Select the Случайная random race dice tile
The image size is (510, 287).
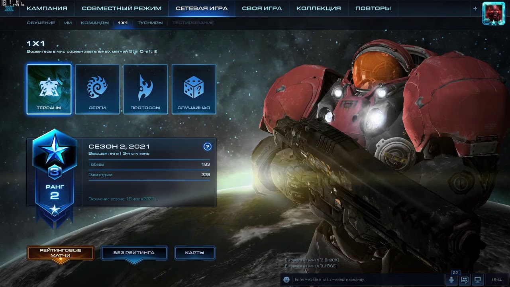point(194,89)
